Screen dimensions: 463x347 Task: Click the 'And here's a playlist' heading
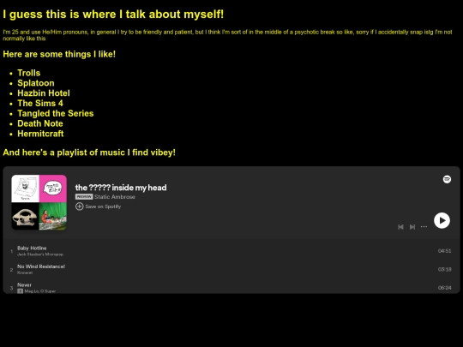tap(89, 153)
